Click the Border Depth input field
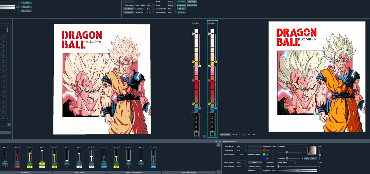 tap(171, 12)
